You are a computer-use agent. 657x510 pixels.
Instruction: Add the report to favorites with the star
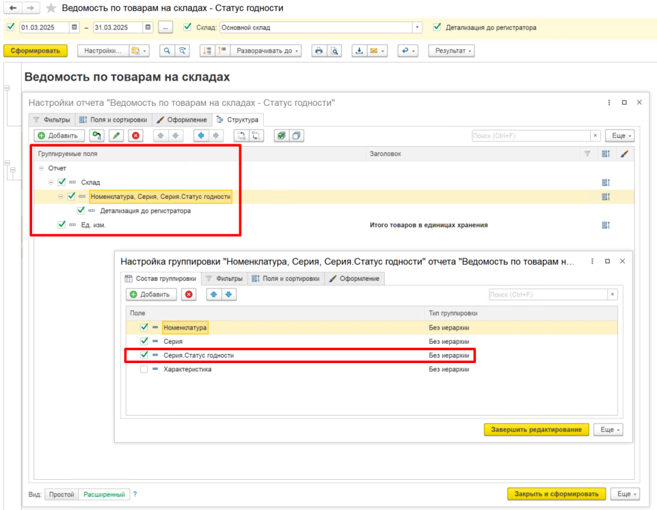tap(51, 8)
